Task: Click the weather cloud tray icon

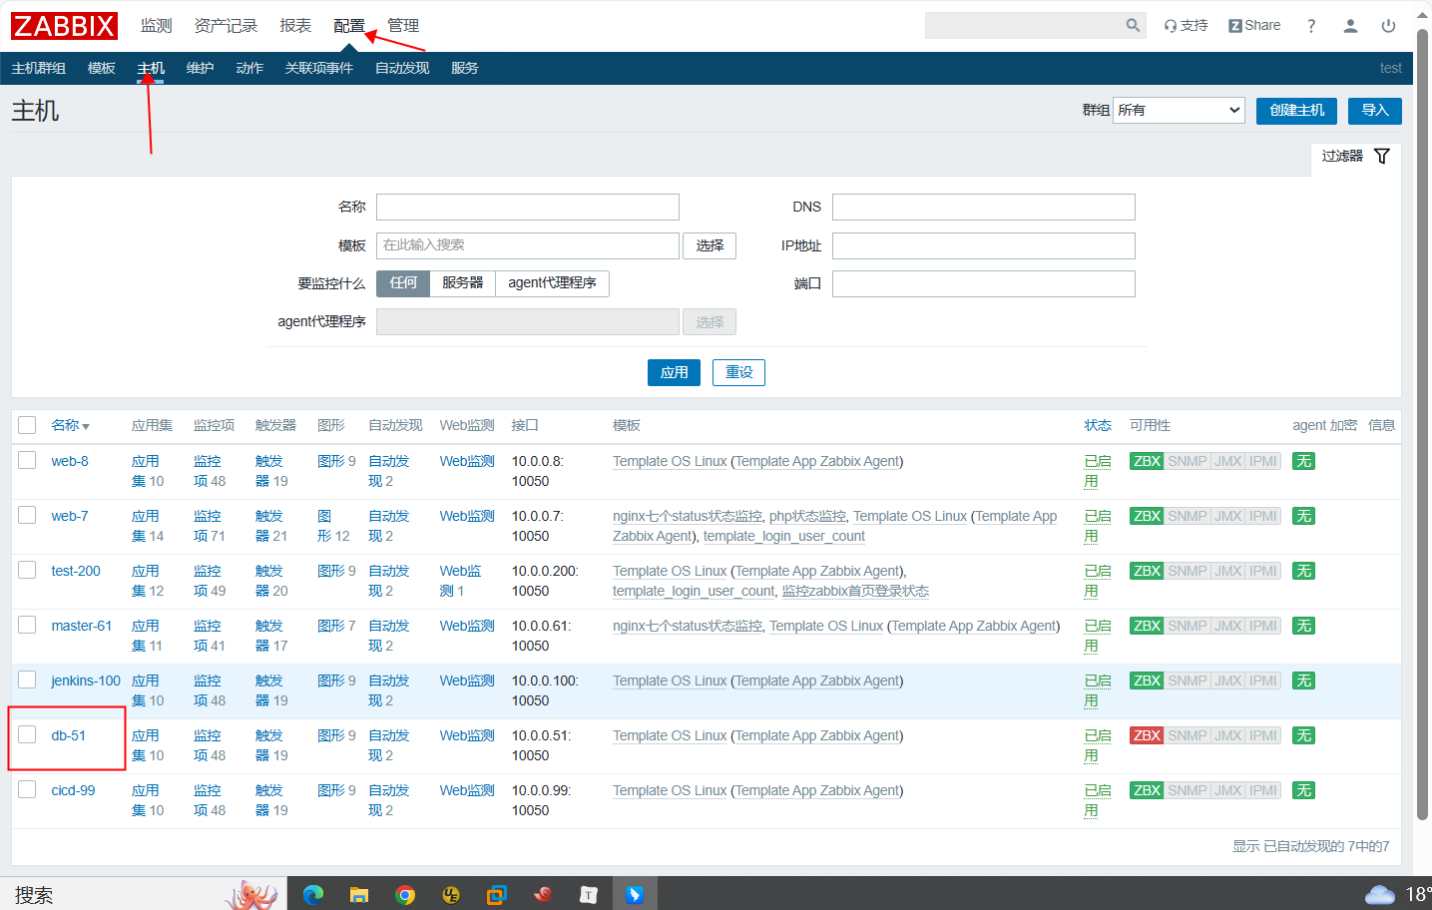Action: 1379,895
